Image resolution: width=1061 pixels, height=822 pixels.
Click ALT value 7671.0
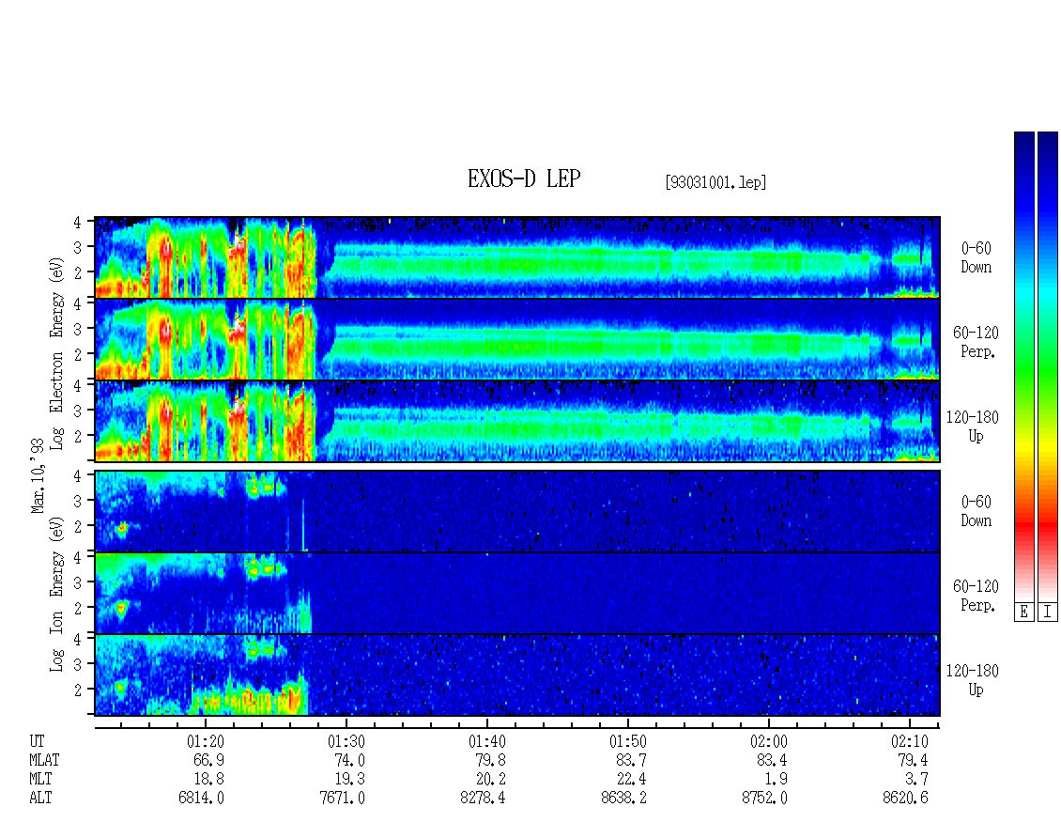[343, 799]
